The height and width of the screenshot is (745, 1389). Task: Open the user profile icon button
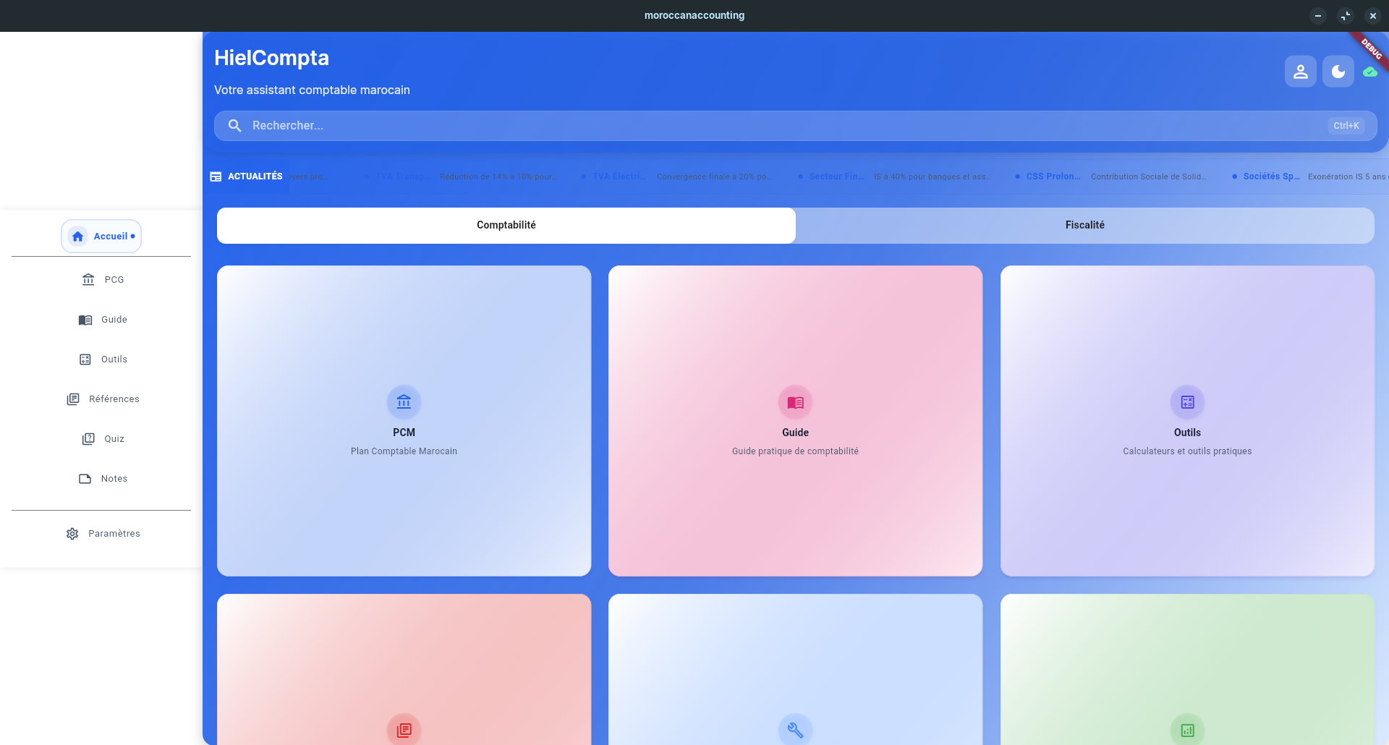coord(1300,72)
